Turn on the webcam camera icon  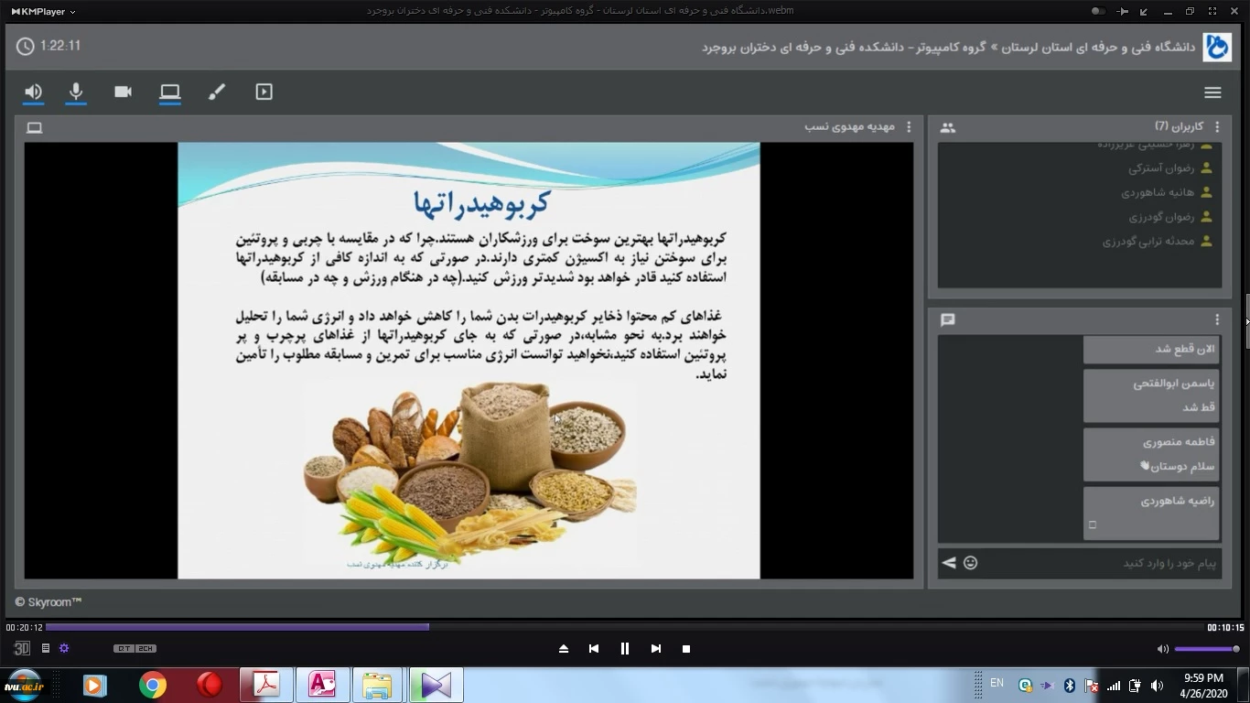pyautogui.click(x=123, y=92)
